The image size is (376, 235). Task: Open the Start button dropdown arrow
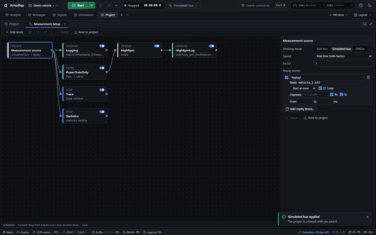92,5
